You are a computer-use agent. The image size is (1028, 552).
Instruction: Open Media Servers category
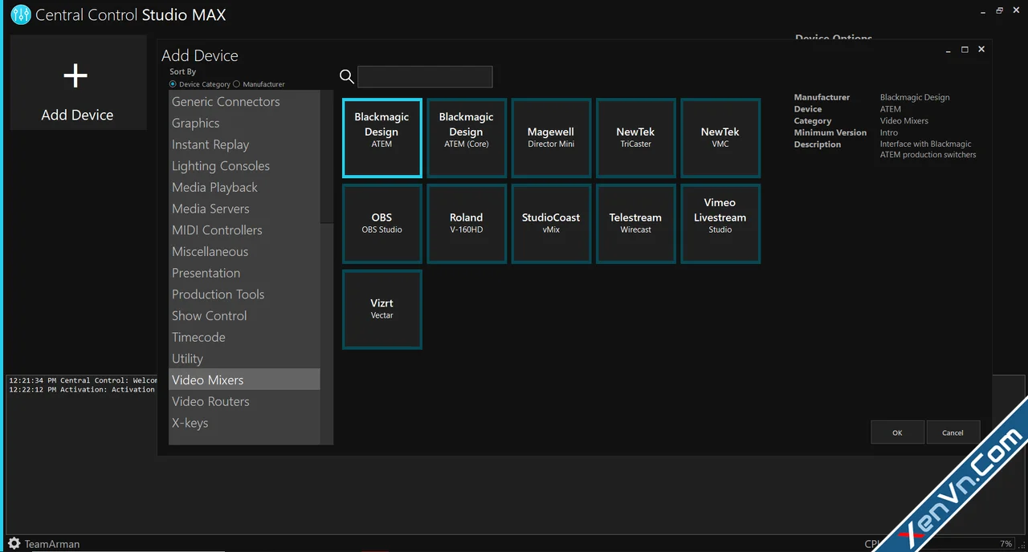coord(244,209)
